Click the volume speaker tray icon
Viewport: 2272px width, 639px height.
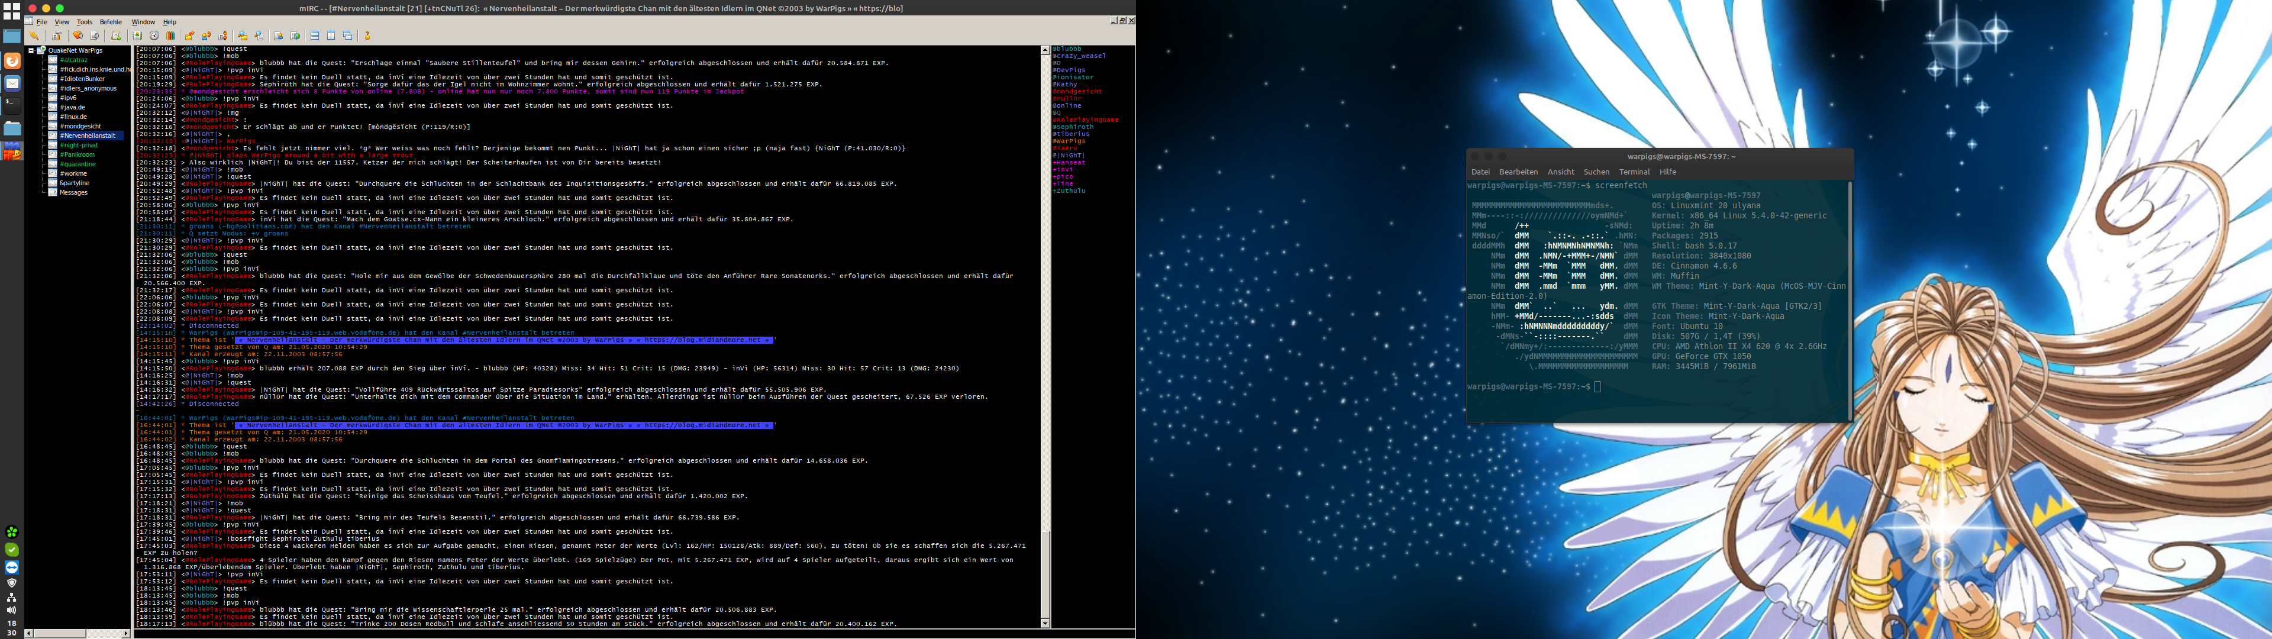point(11,610)
